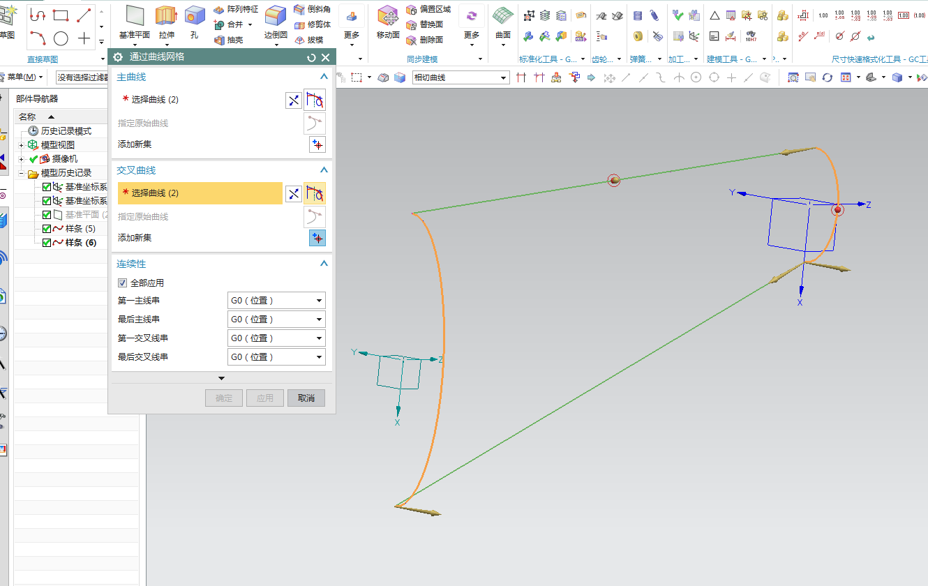Collapse the 交叉曲线 section

[x=324, y=170]
